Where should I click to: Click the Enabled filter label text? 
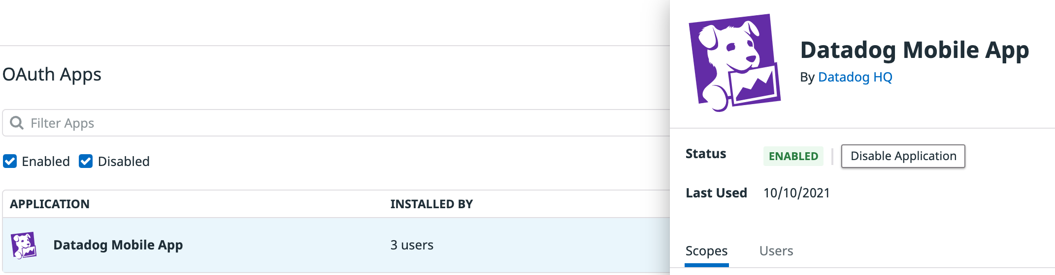pos(46,162)
